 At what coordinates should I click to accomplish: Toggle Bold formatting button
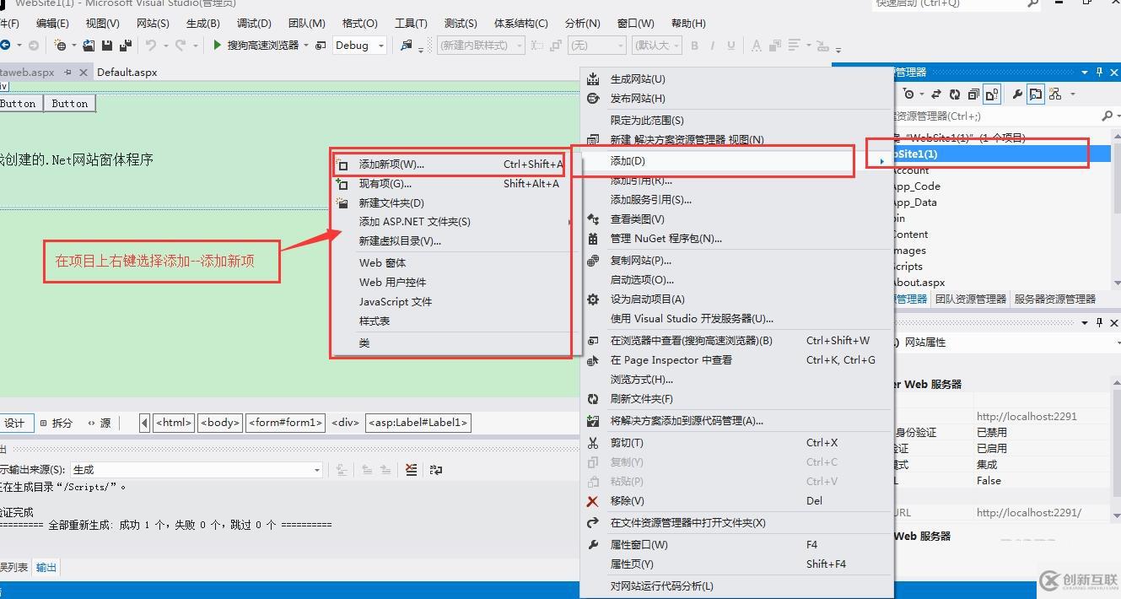695,45
